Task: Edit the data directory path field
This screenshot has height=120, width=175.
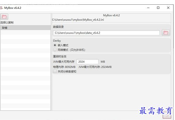Action: (x=106, y=33)
